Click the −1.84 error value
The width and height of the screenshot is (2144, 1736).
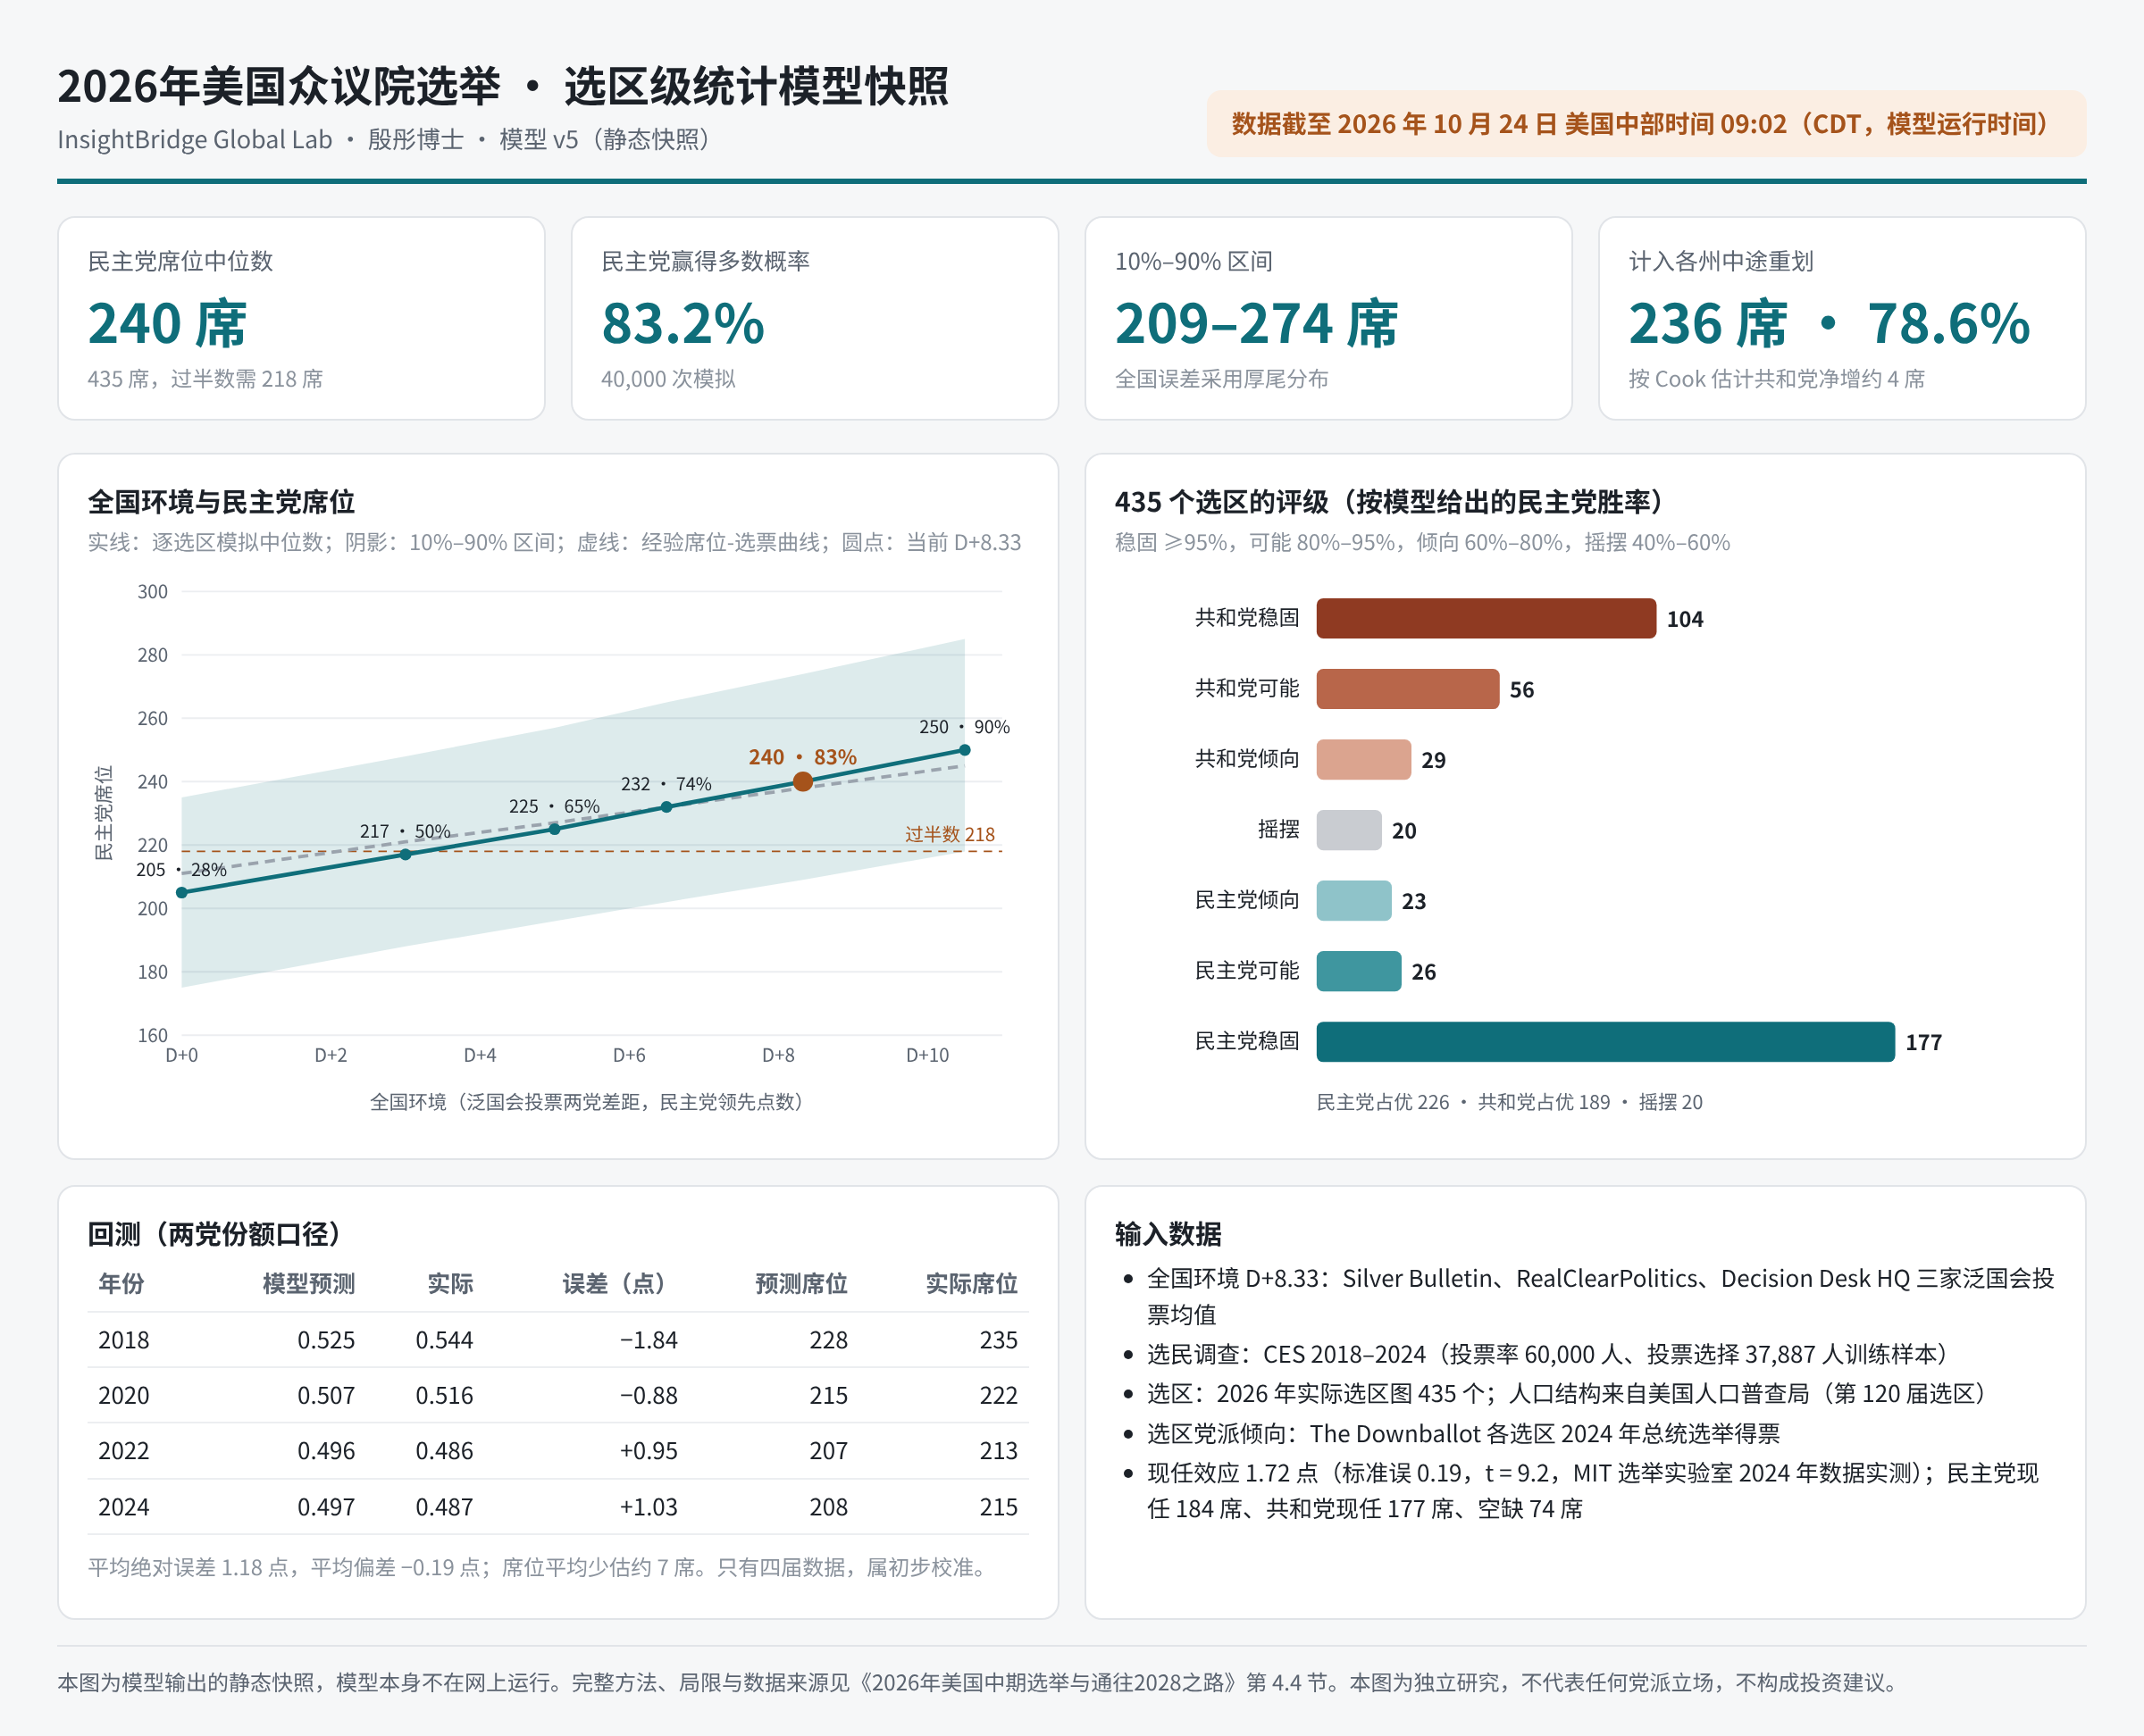click(649, 1340)
